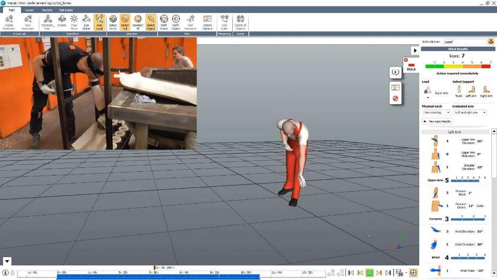Toggle Axis Local mode
This screenshot has height=280, width=497.
pos(99,22)
